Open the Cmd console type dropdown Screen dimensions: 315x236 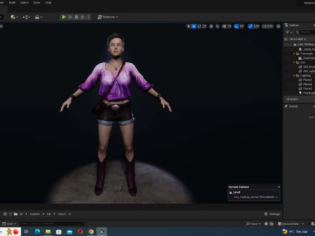click(9, 224)
